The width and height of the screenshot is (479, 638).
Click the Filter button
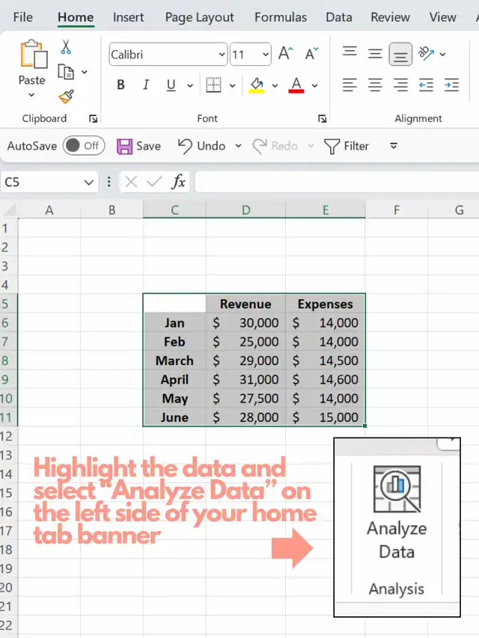[x=347, y=146]
